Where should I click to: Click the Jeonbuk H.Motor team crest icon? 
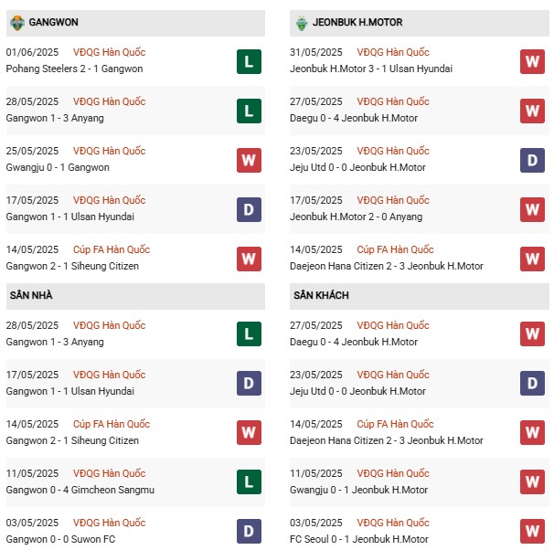click(302, 24)
